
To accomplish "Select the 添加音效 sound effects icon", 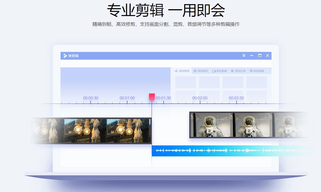I will pyautogui.click(x=176, y=71).
